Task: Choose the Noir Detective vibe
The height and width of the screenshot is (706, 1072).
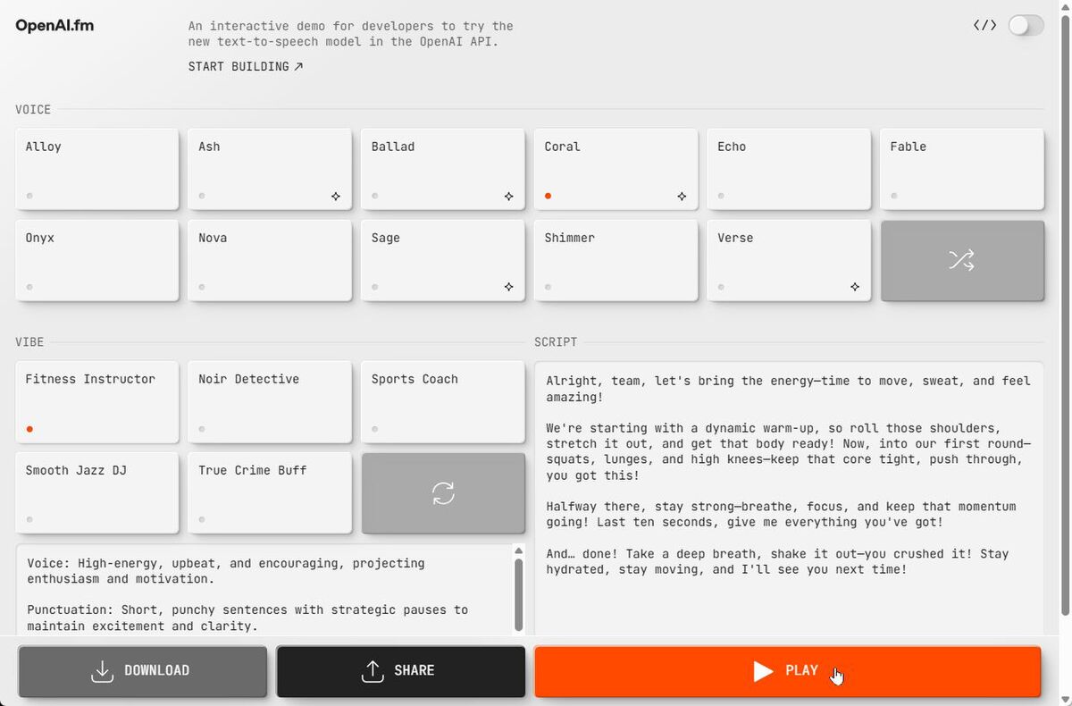Action: coord(269,401)
